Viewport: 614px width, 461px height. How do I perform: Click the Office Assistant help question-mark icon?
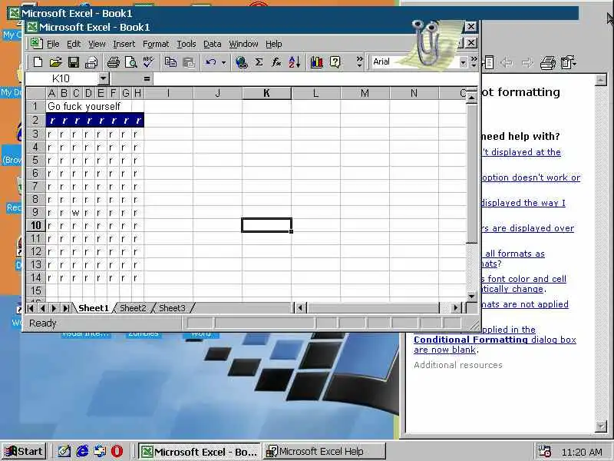click(x=335, y=62)
